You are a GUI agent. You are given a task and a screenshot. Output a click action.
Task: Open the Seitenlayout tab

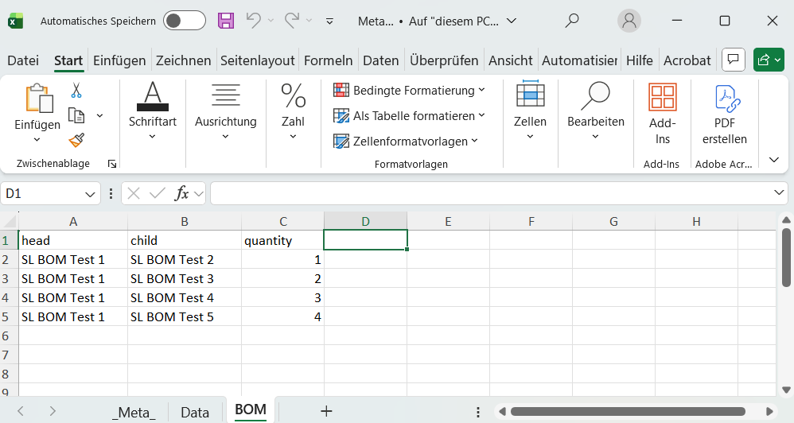point(257,60)
